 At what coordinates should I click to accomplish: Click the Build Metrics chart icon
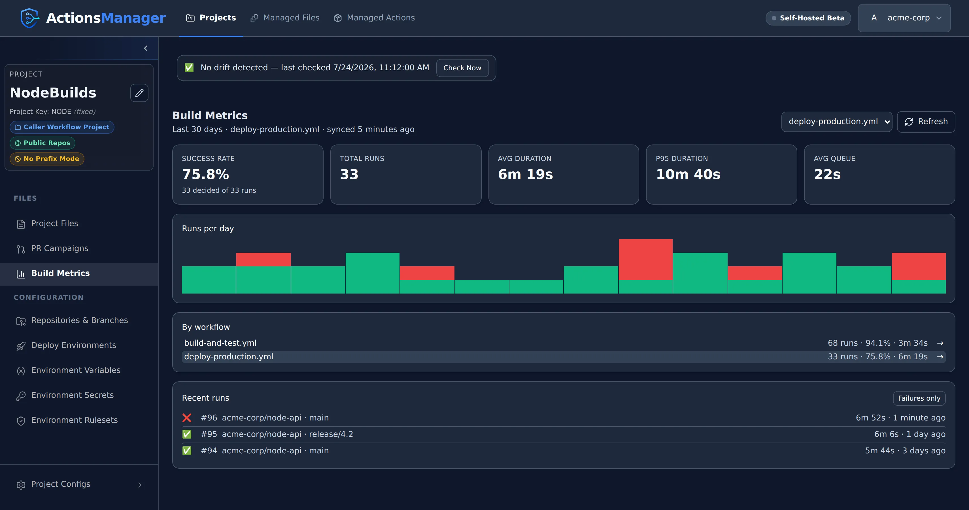pyautogui.click(x=21, y=274)
